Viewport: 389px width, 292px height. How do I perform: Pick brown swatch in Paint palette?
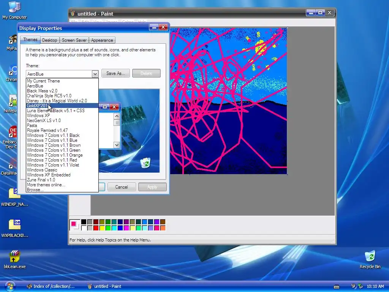point(163,222)
